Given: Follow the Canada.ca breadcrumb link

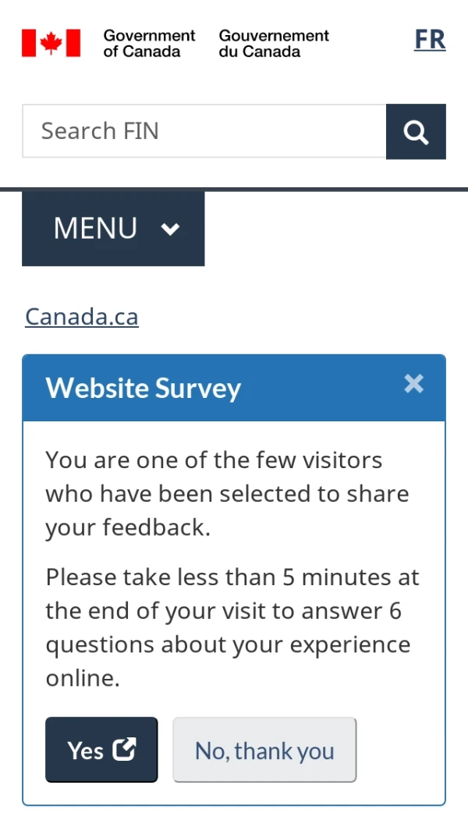Looking at the screenshot, I should pos(82,316).
